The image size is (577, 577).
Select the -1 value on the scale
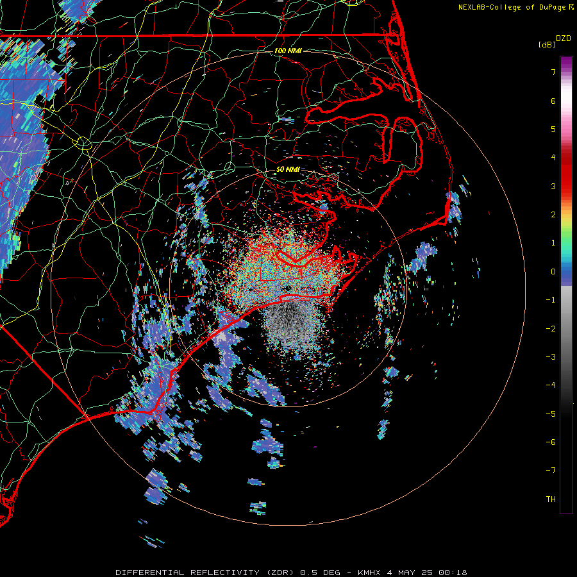point(551,300)
